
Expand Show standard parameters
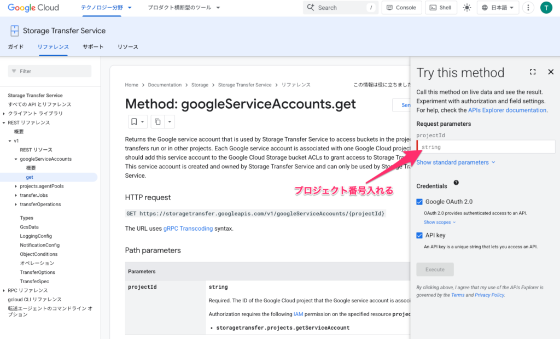coord(456,162)
